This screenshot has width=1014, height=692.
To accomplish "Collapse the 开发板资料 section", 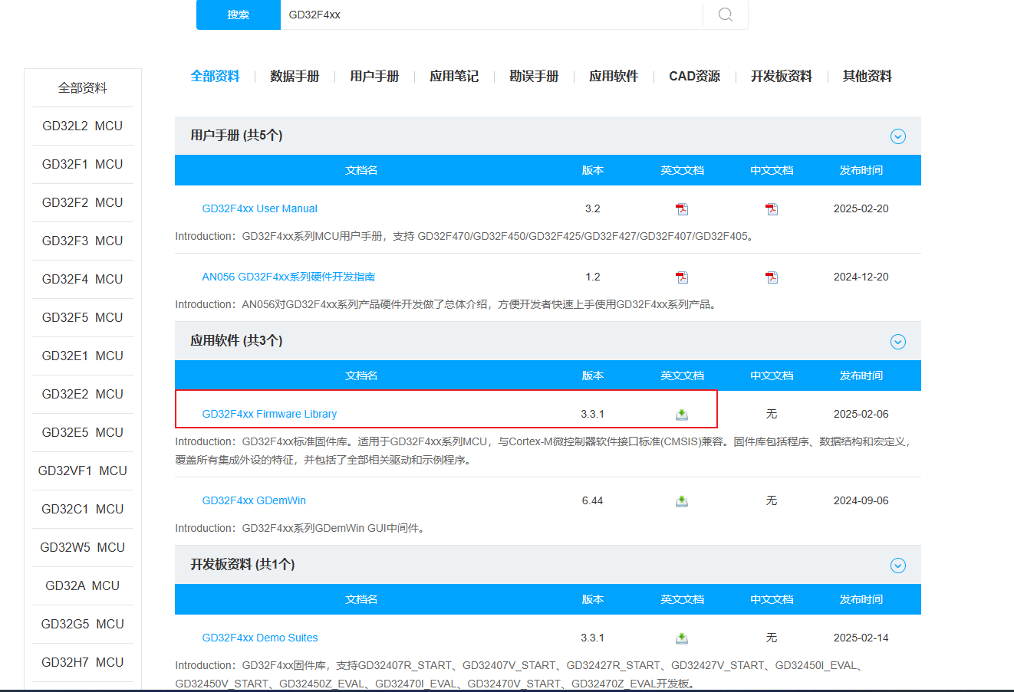I will (898, 565).
